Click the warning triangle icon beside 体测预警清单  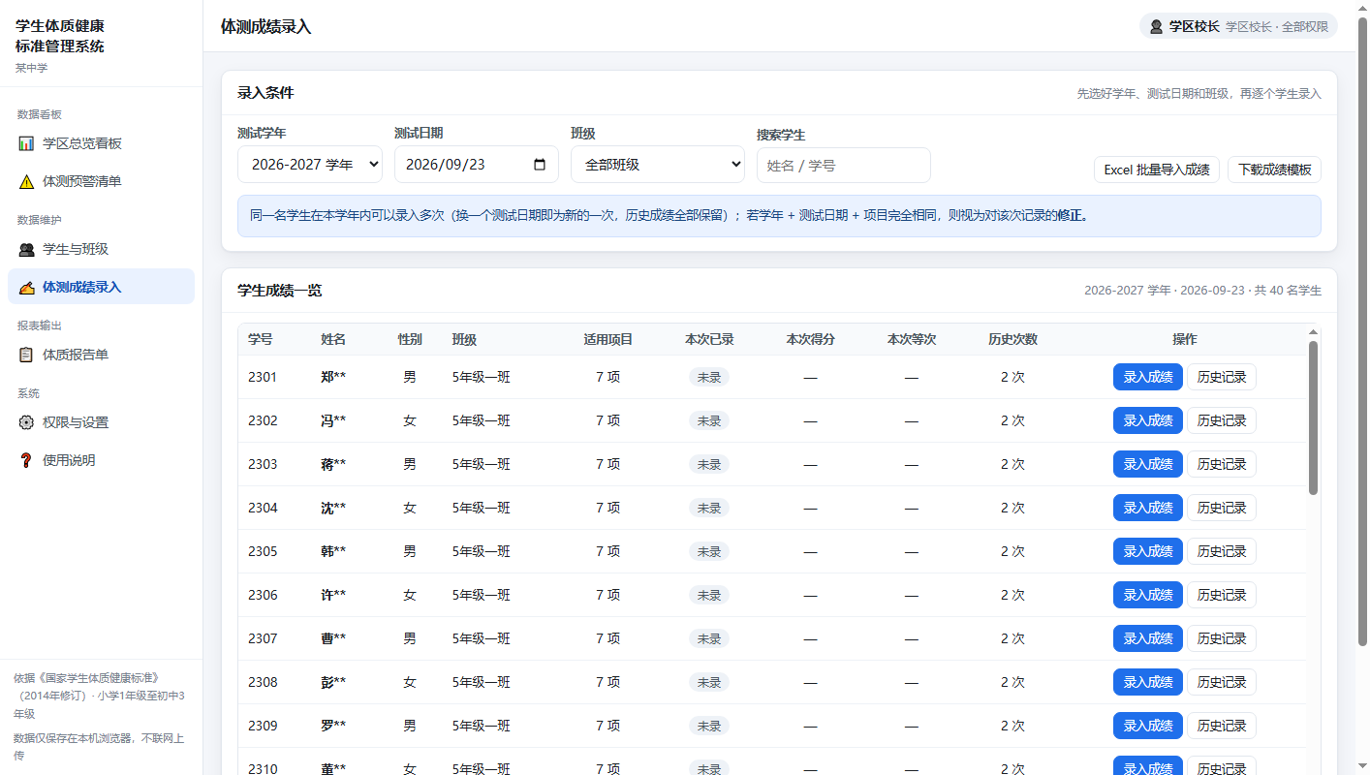click(x=26, y=181)
